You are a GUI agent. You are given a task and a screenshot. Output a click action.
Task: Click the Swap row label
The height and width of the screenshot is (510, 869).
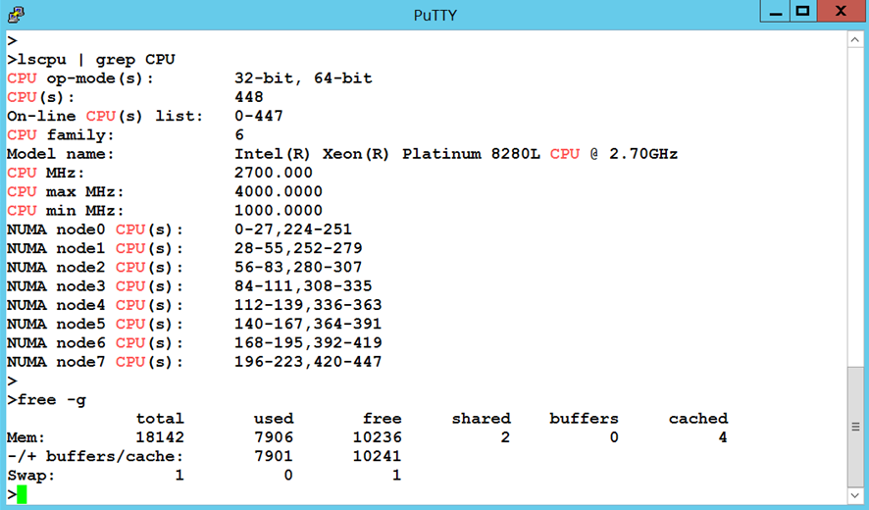(31, 476)
